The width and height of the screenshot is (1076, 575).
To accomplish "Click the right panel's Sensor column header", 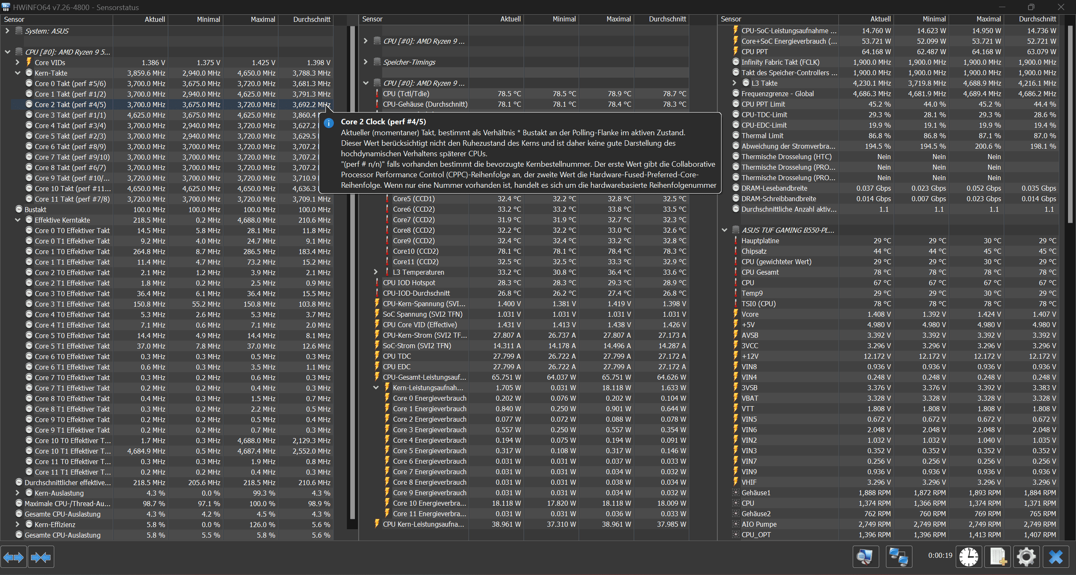I will tap(778, 19).
